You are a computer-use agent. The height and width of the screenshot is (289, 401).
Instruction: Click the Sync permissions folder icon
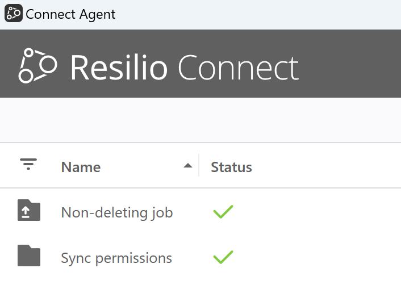[x=29, y=256]
